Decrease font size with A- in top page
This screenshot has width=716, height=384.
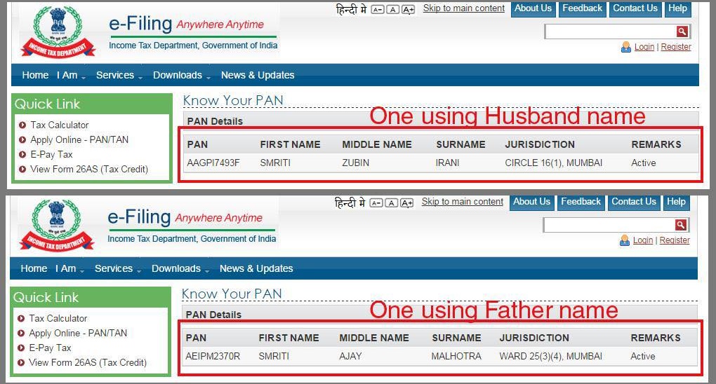[377, 10]
